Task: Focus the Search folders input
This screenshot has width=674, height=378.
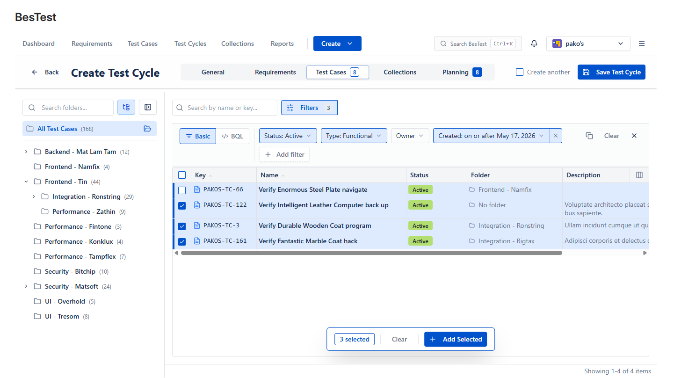Action: tap(68, 108)
